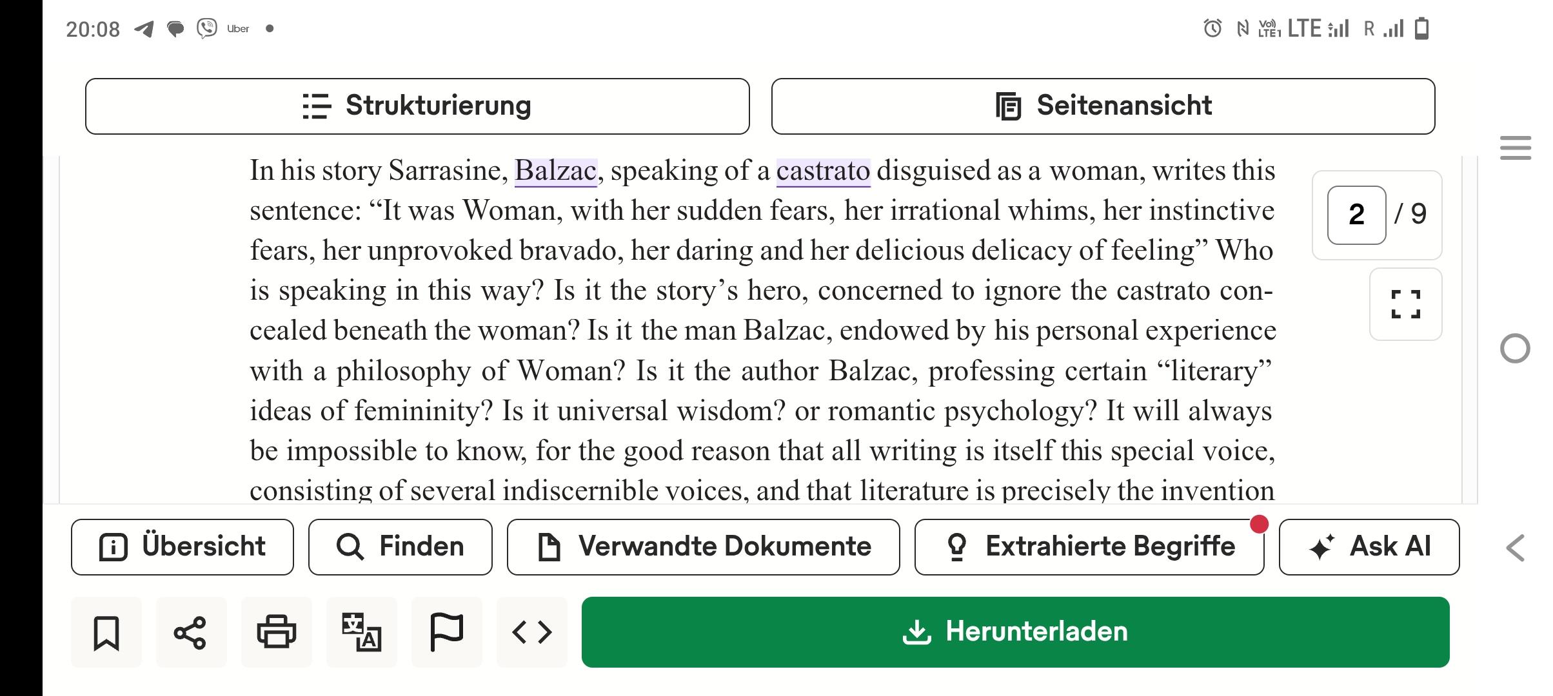Bookmark this document with the bookmark icon
This screenshot has width=1553, height=696.
(106, 632)
